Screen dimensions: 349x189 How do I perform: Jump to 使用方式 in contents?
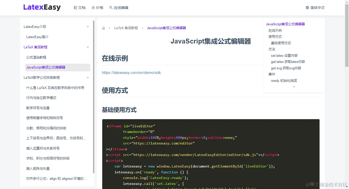click(x=275, y=37)
